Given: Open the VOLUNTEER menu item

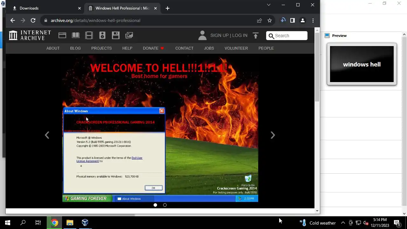Looking at the screenshot, I should coord(236,48).
